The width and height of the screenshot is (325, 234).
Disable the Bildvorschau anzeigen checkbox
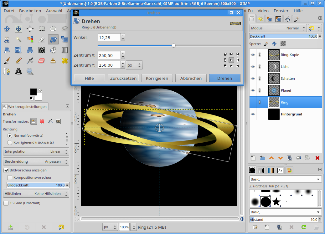(6, 170)
